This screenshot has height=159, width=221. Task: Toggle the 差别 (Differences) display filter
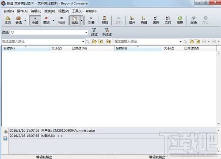coord(46,20)
